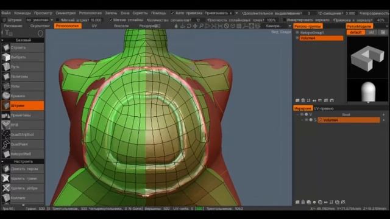Select the old RetopoModels category

pyautogui.click(x=371, y=32)
